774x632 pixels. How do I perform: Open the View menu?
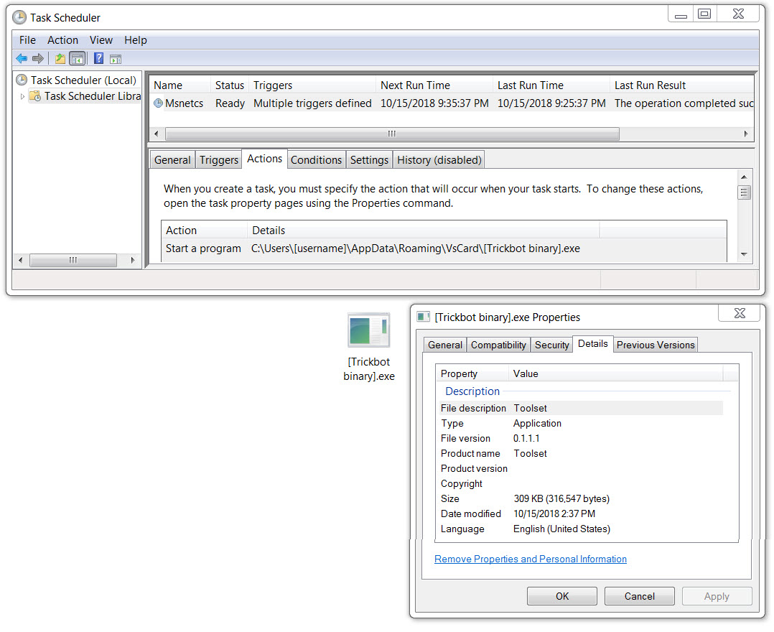101,40
